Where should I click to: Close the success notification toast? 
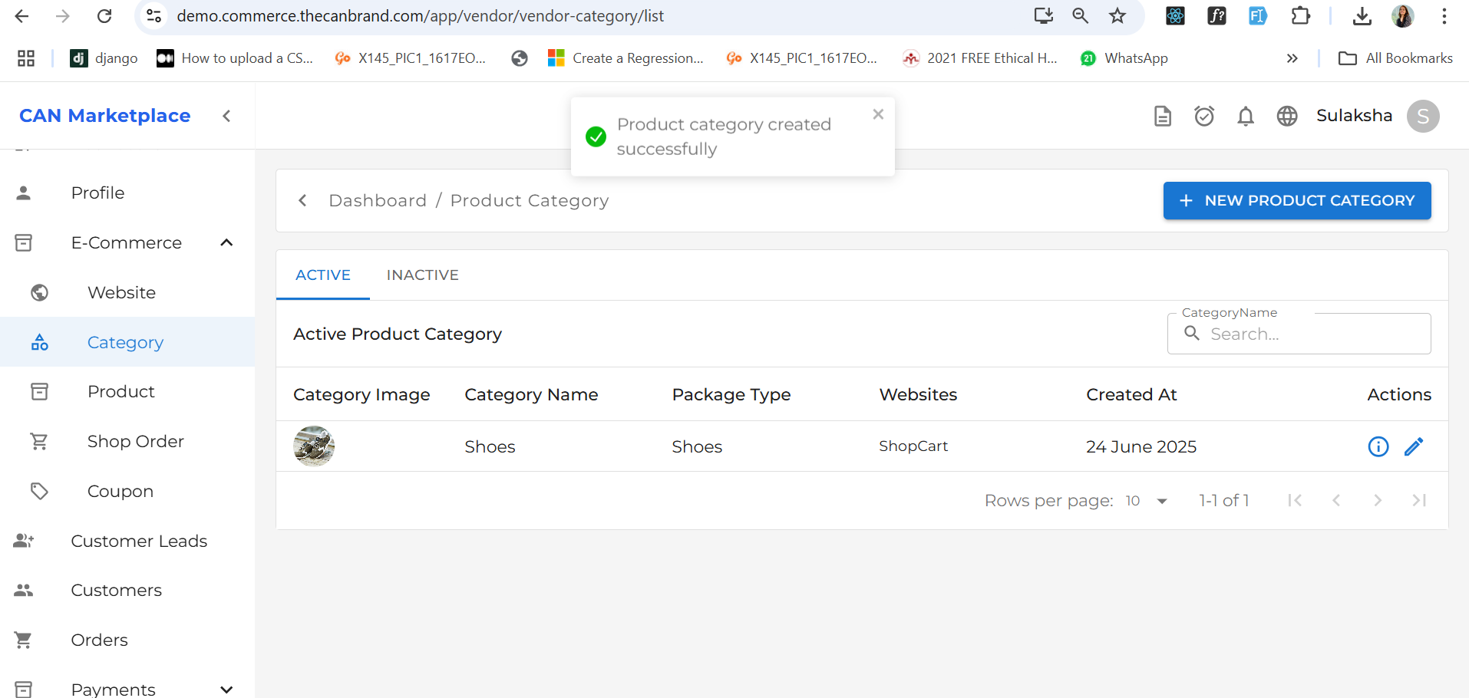(878, 114)
